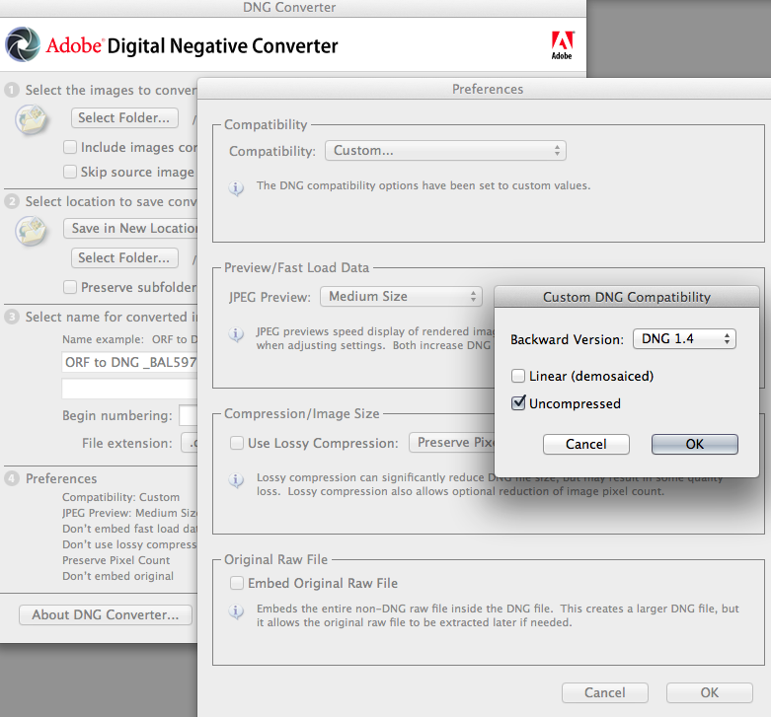Open the Preserve Pixel Count dropdown

pos(451,443)
